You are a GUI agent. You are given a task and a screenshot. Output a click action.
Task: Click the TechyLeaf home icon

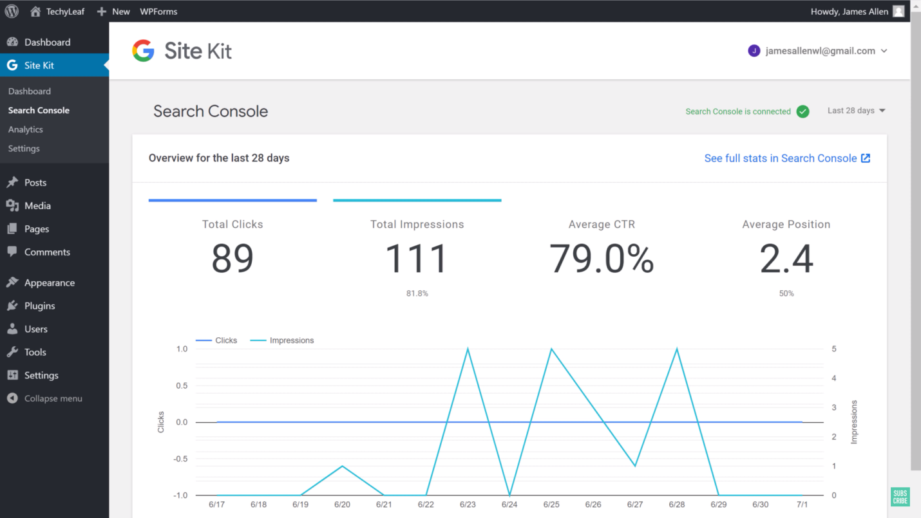(x=35, y=12)
